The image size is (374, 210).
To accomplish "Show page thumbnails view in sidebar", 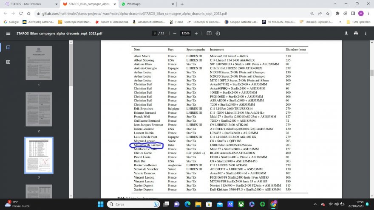I will tap(8, 47).
